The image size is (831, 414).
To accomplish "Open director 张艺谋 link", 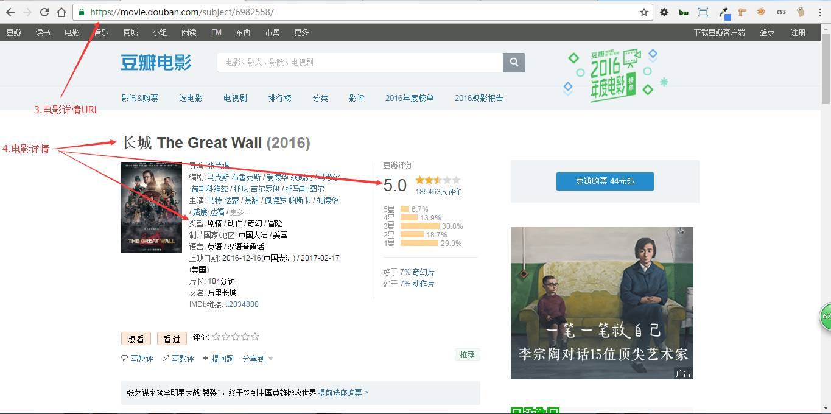I will 218,165.
